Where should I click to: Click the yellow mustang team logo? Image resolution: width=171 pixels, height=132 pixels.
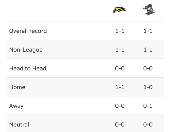pyautogui.click(x=119, y=10)
